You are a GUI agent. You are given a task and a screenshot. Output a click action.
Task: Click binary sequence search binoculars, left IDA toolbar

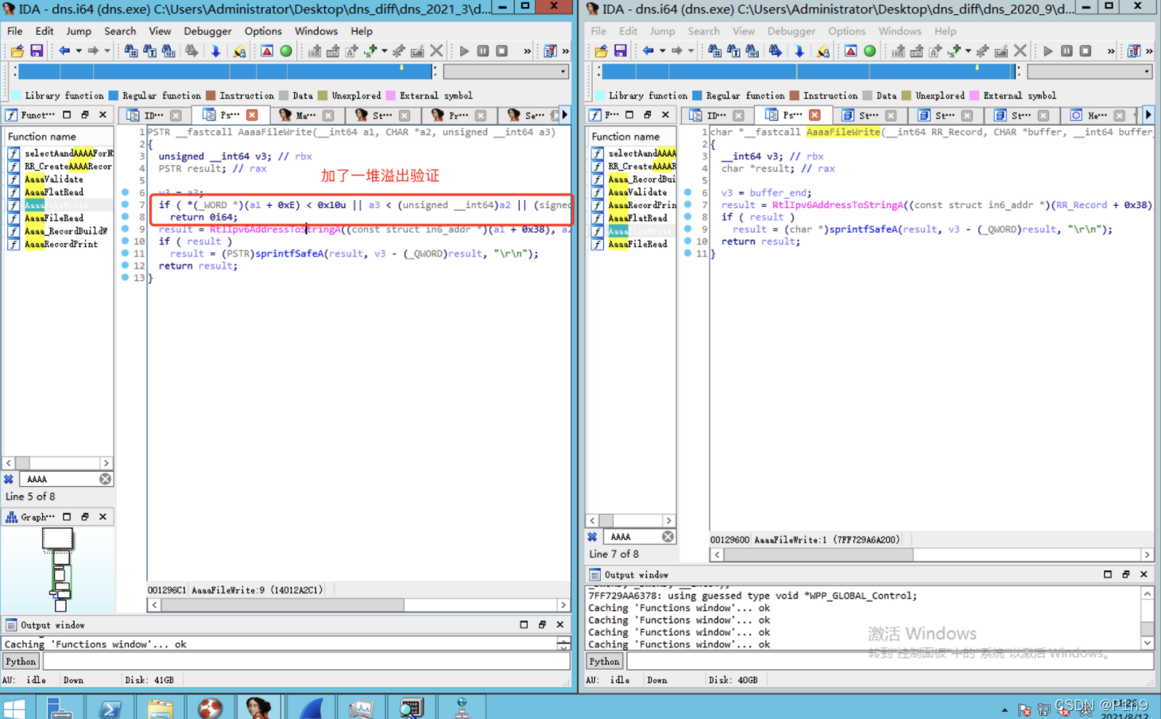(169, 51)
